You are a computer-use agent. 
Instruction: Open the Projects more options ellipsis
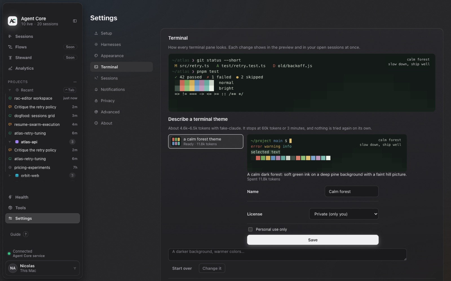click(x=75, y=82)
